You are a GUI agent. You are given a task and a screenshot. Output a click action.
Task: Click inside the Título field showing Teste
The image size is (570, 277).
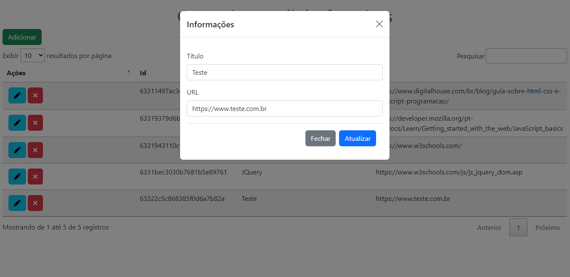pyautogui.click(x=285, y=72)
